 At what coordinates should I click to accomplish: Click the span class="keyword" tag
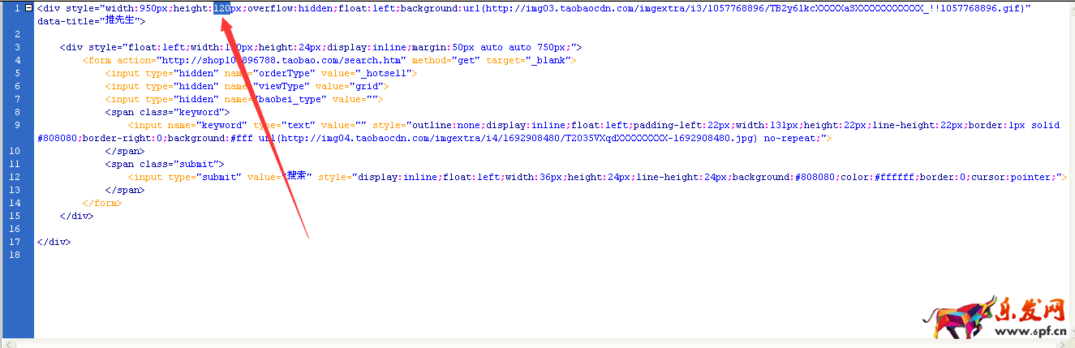(x=167, y=112)
